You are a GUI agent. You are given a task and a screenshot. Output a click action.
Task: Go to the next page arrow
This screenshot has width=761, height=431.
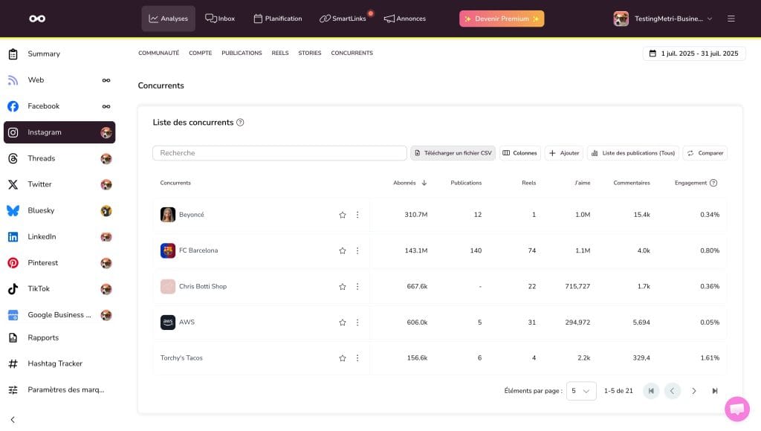point(694,391)
